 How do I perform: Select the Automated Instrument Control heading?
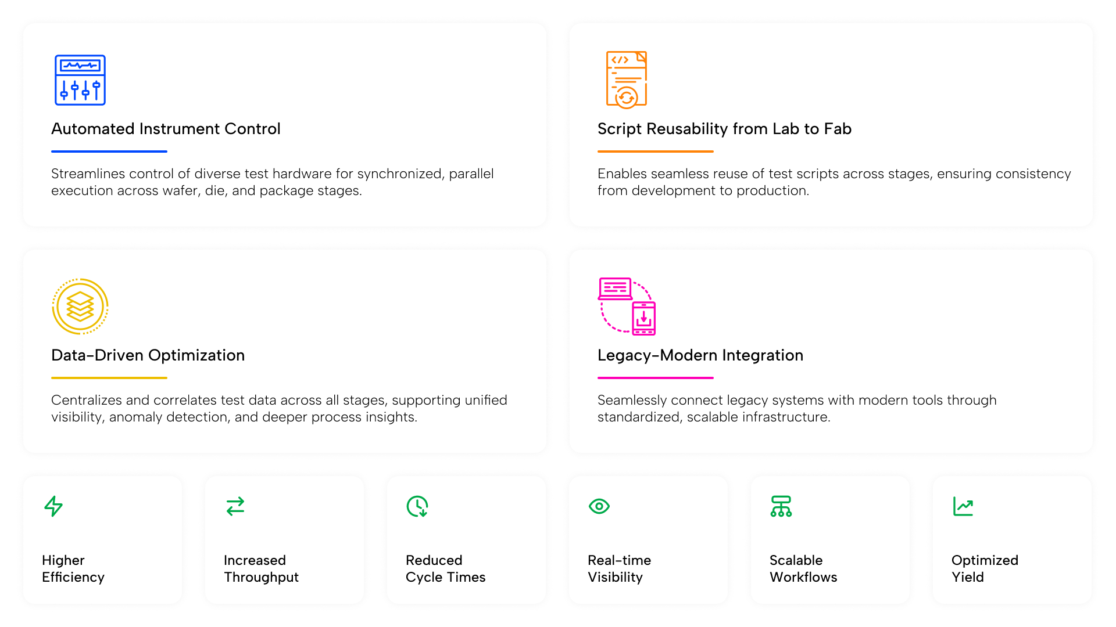166,129
